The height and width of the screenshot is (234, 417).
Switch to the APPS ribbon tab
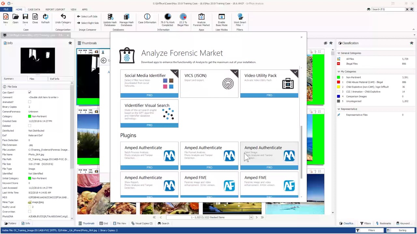pyautogui.click(x=84, y=9)
